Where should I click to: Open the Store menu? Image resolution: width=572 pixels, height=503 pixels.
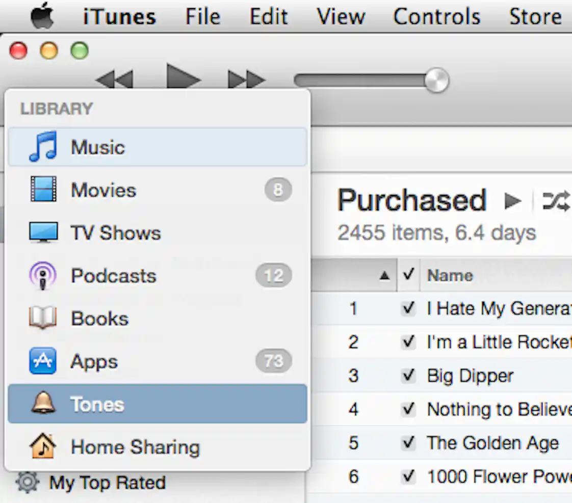[x=535, y=16]
